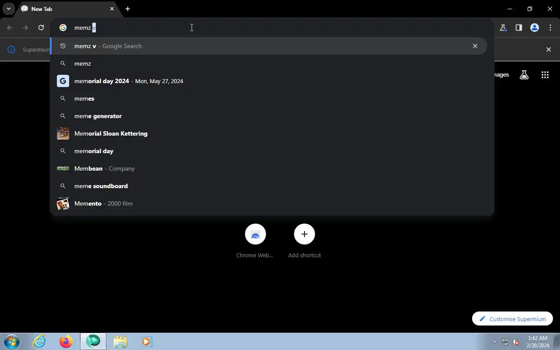Image resolution: width=560 pixels, height=350 pixels.
Task: Click the Google icon in address bar
Action: [x=63, y=28]
